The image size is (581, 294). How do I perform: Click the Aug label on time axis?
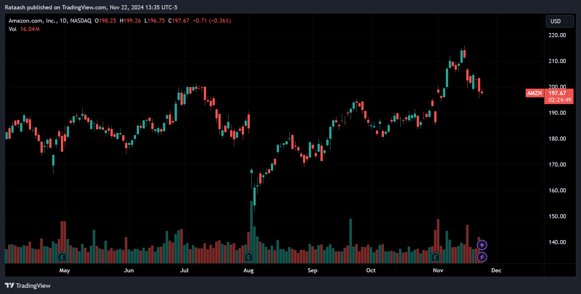(x=249, y=270)
